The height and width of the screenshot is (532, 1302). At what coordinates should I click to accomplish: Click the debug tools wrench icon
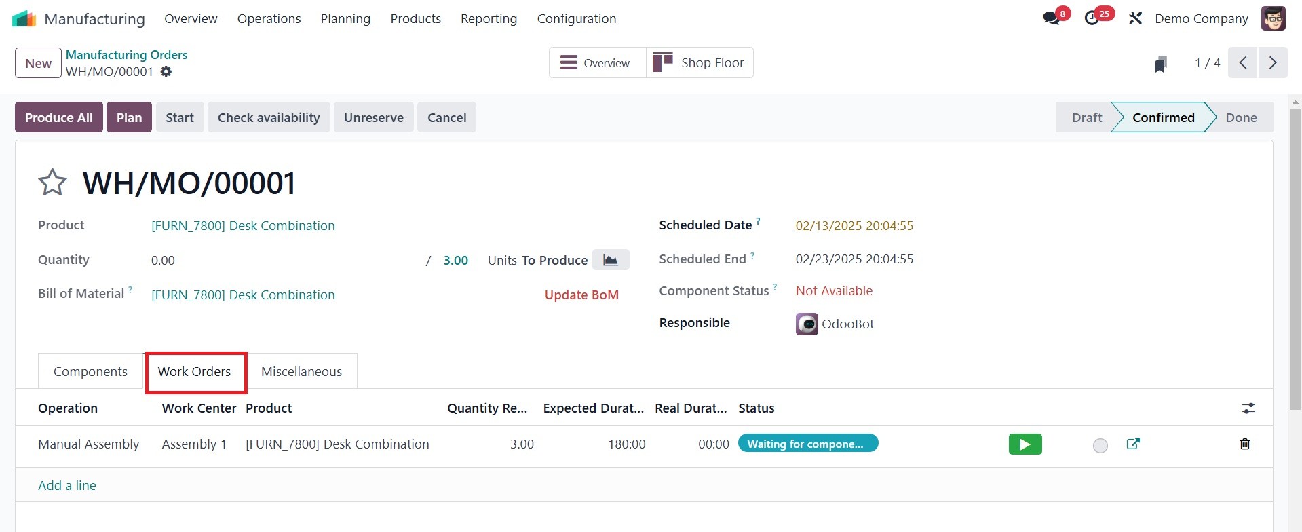[1135, 18]
